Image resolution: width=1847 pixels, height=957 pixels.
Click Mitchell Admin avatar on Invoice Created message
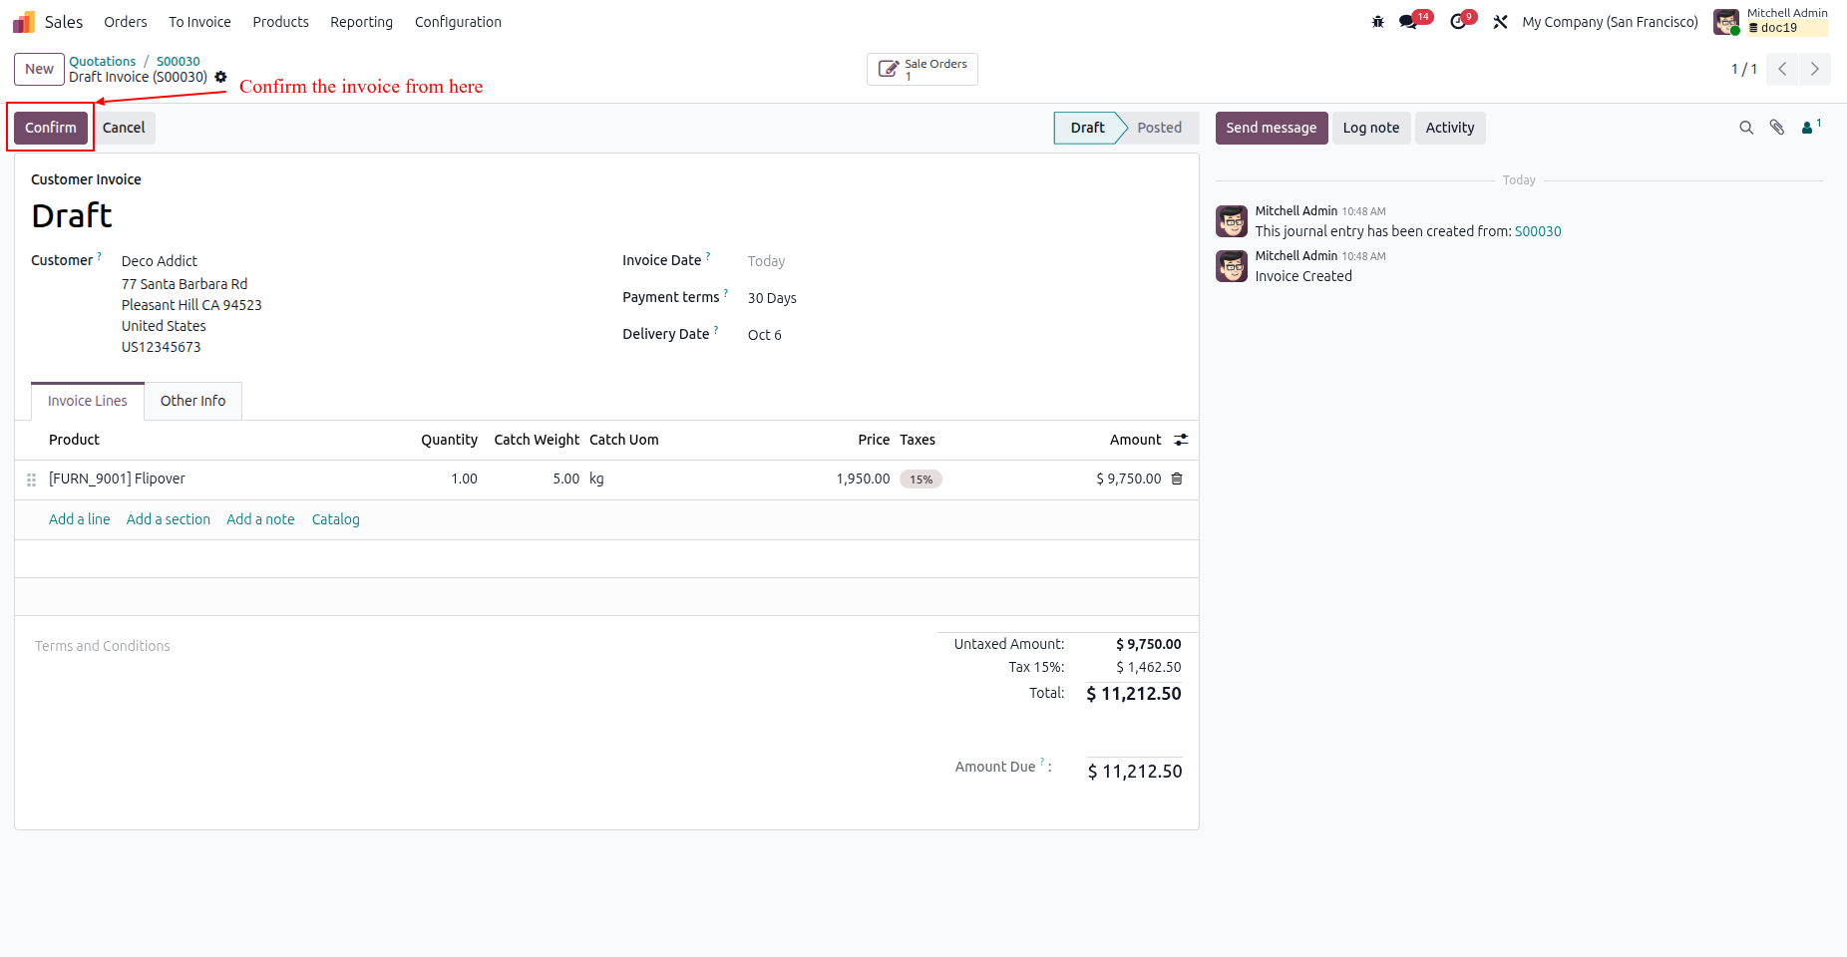[1232, 266]
